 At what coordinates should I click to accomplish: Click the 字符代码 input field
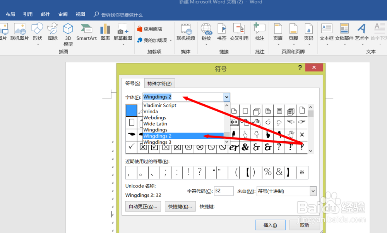[224, 191]
